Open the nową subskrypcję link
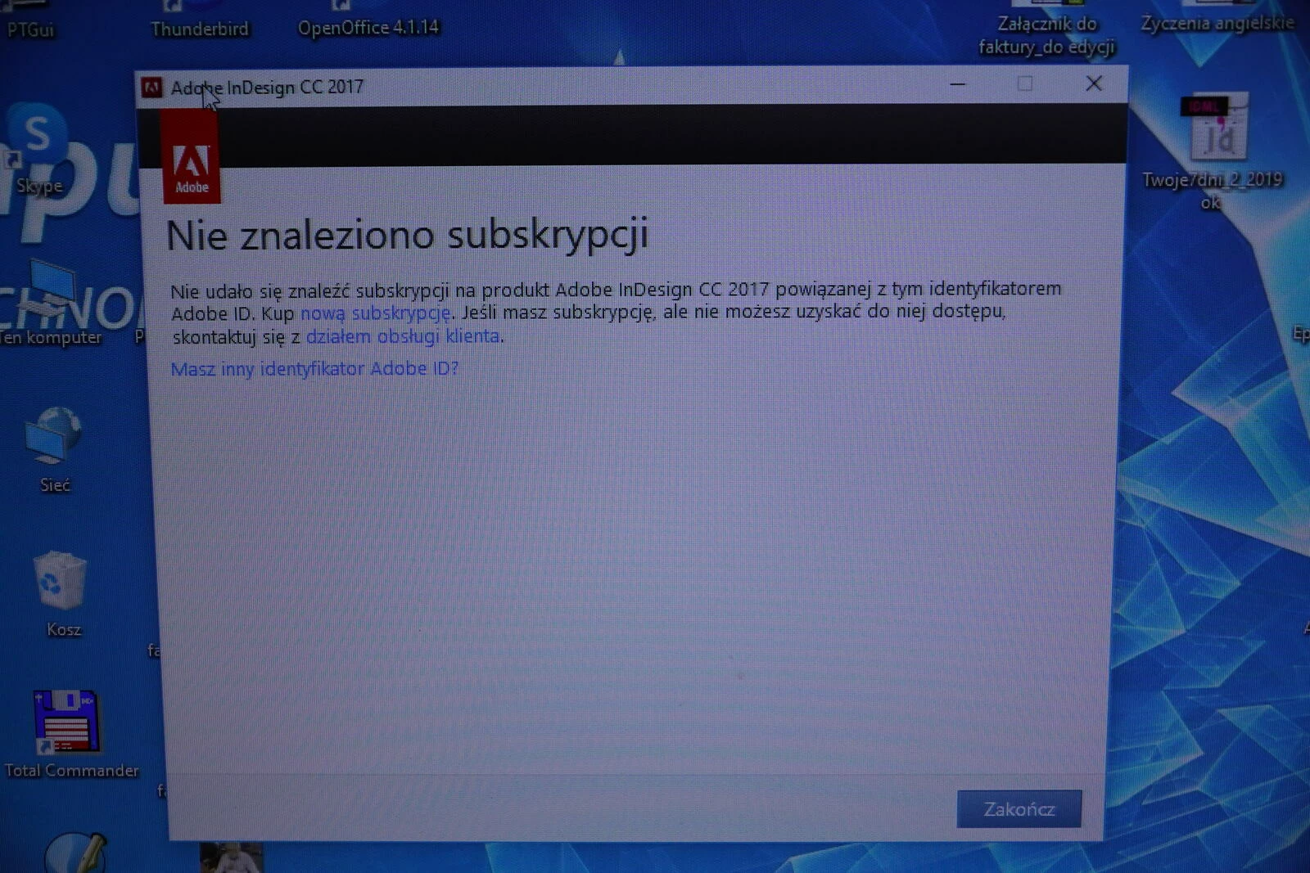The height and width of the screenshot is (873, 1310). point(375,313)
